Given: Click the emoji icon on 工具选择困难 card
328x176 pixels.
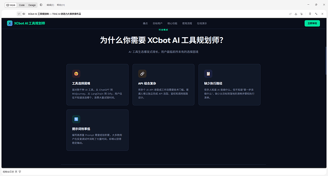Looking at the screenshot, I should 76,74.
